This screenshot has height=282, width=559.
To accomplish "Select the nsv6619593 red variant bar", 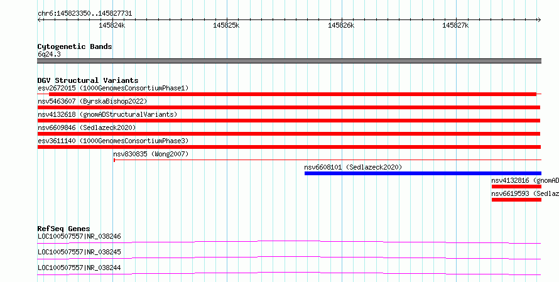I will 516,200.
